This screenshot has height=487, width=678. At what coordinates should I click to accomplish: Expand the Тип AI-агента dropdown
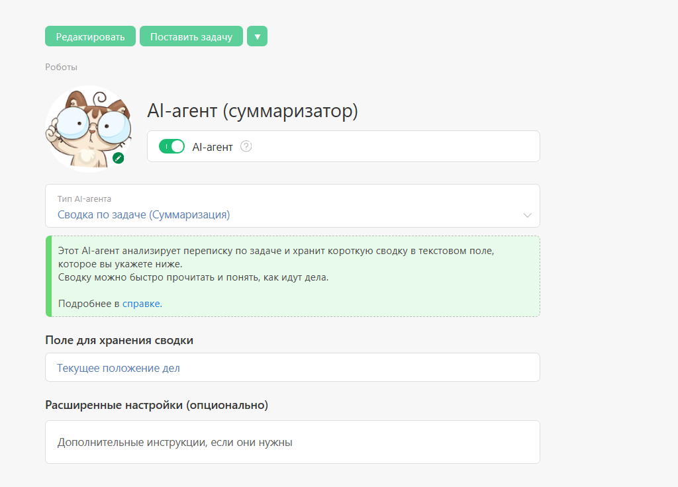click(x=293, y=206)
